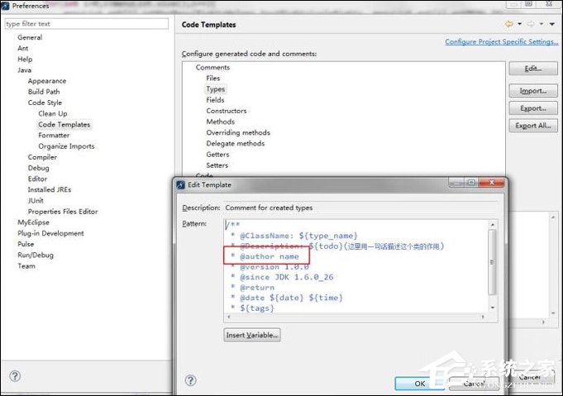Close the Edit Template dialog
The width and height of the screenshot is (563, 396).
click(x=492, y=183)
